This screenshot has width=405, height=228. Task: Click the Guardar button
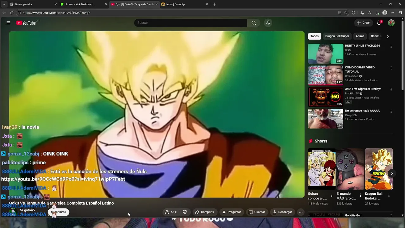(257, 212)
